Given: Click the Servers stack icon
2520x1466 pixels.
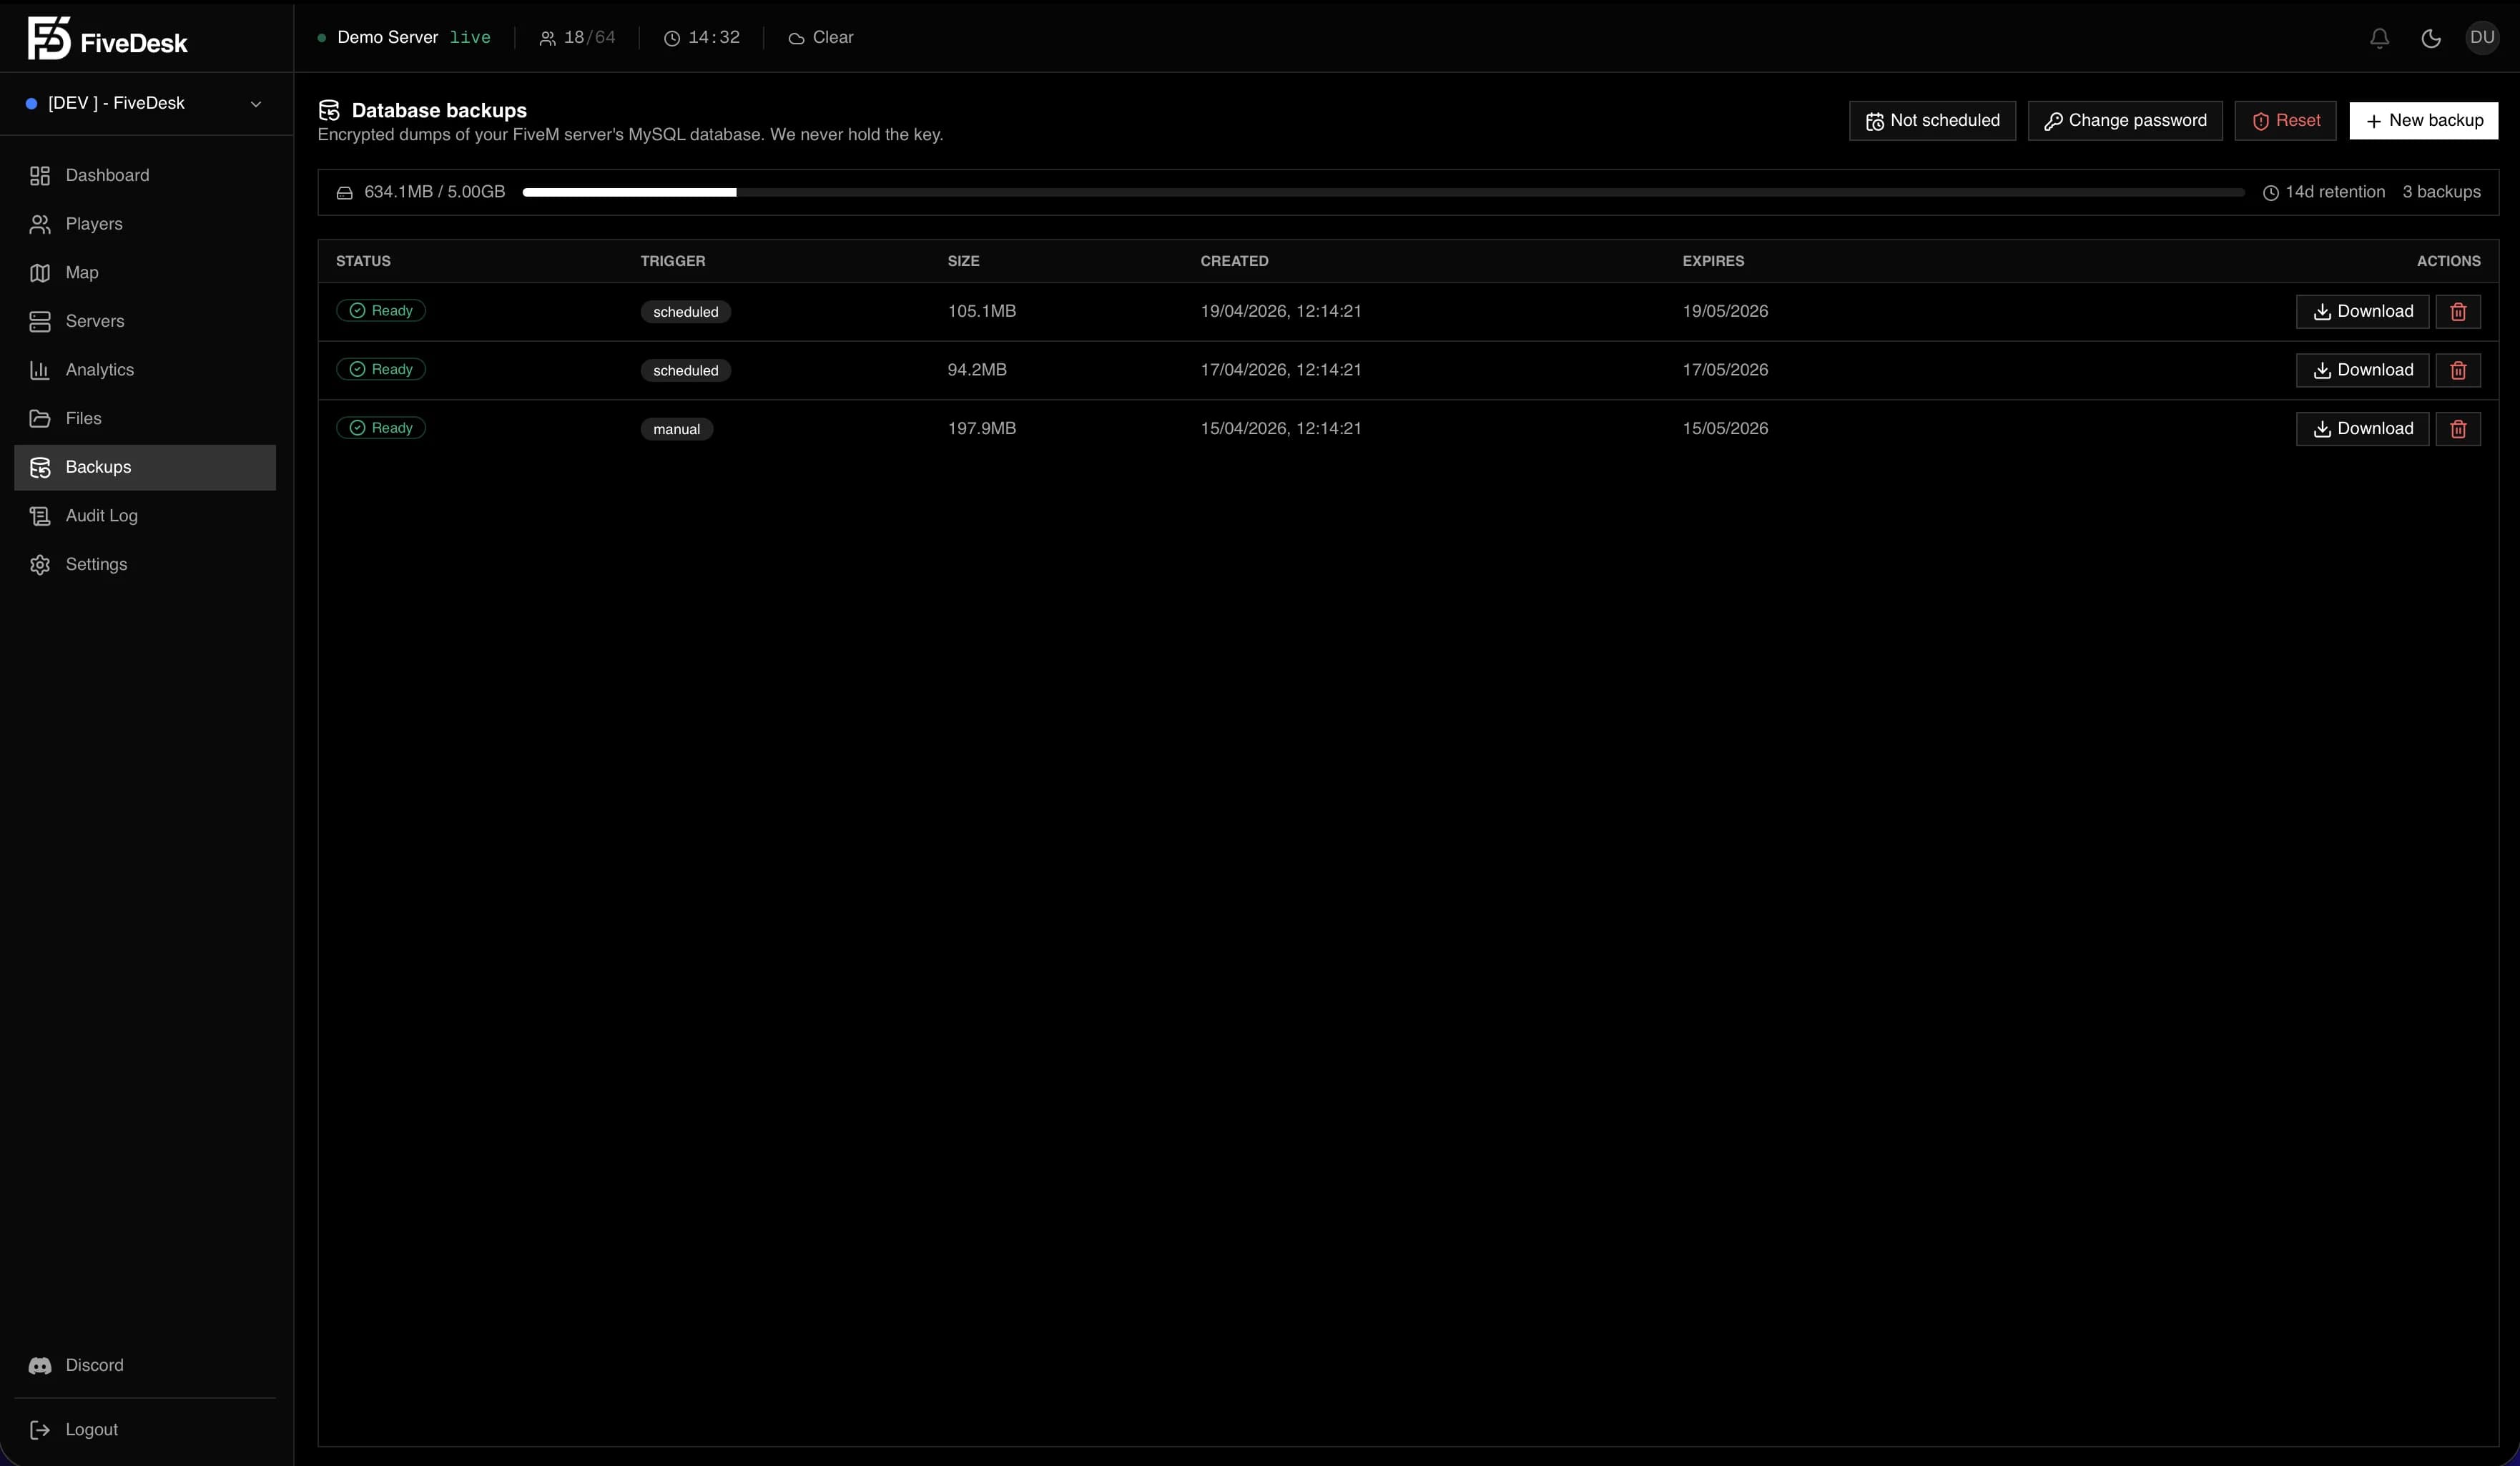Looking at the screenshot, I should click(x=40, y=321).
